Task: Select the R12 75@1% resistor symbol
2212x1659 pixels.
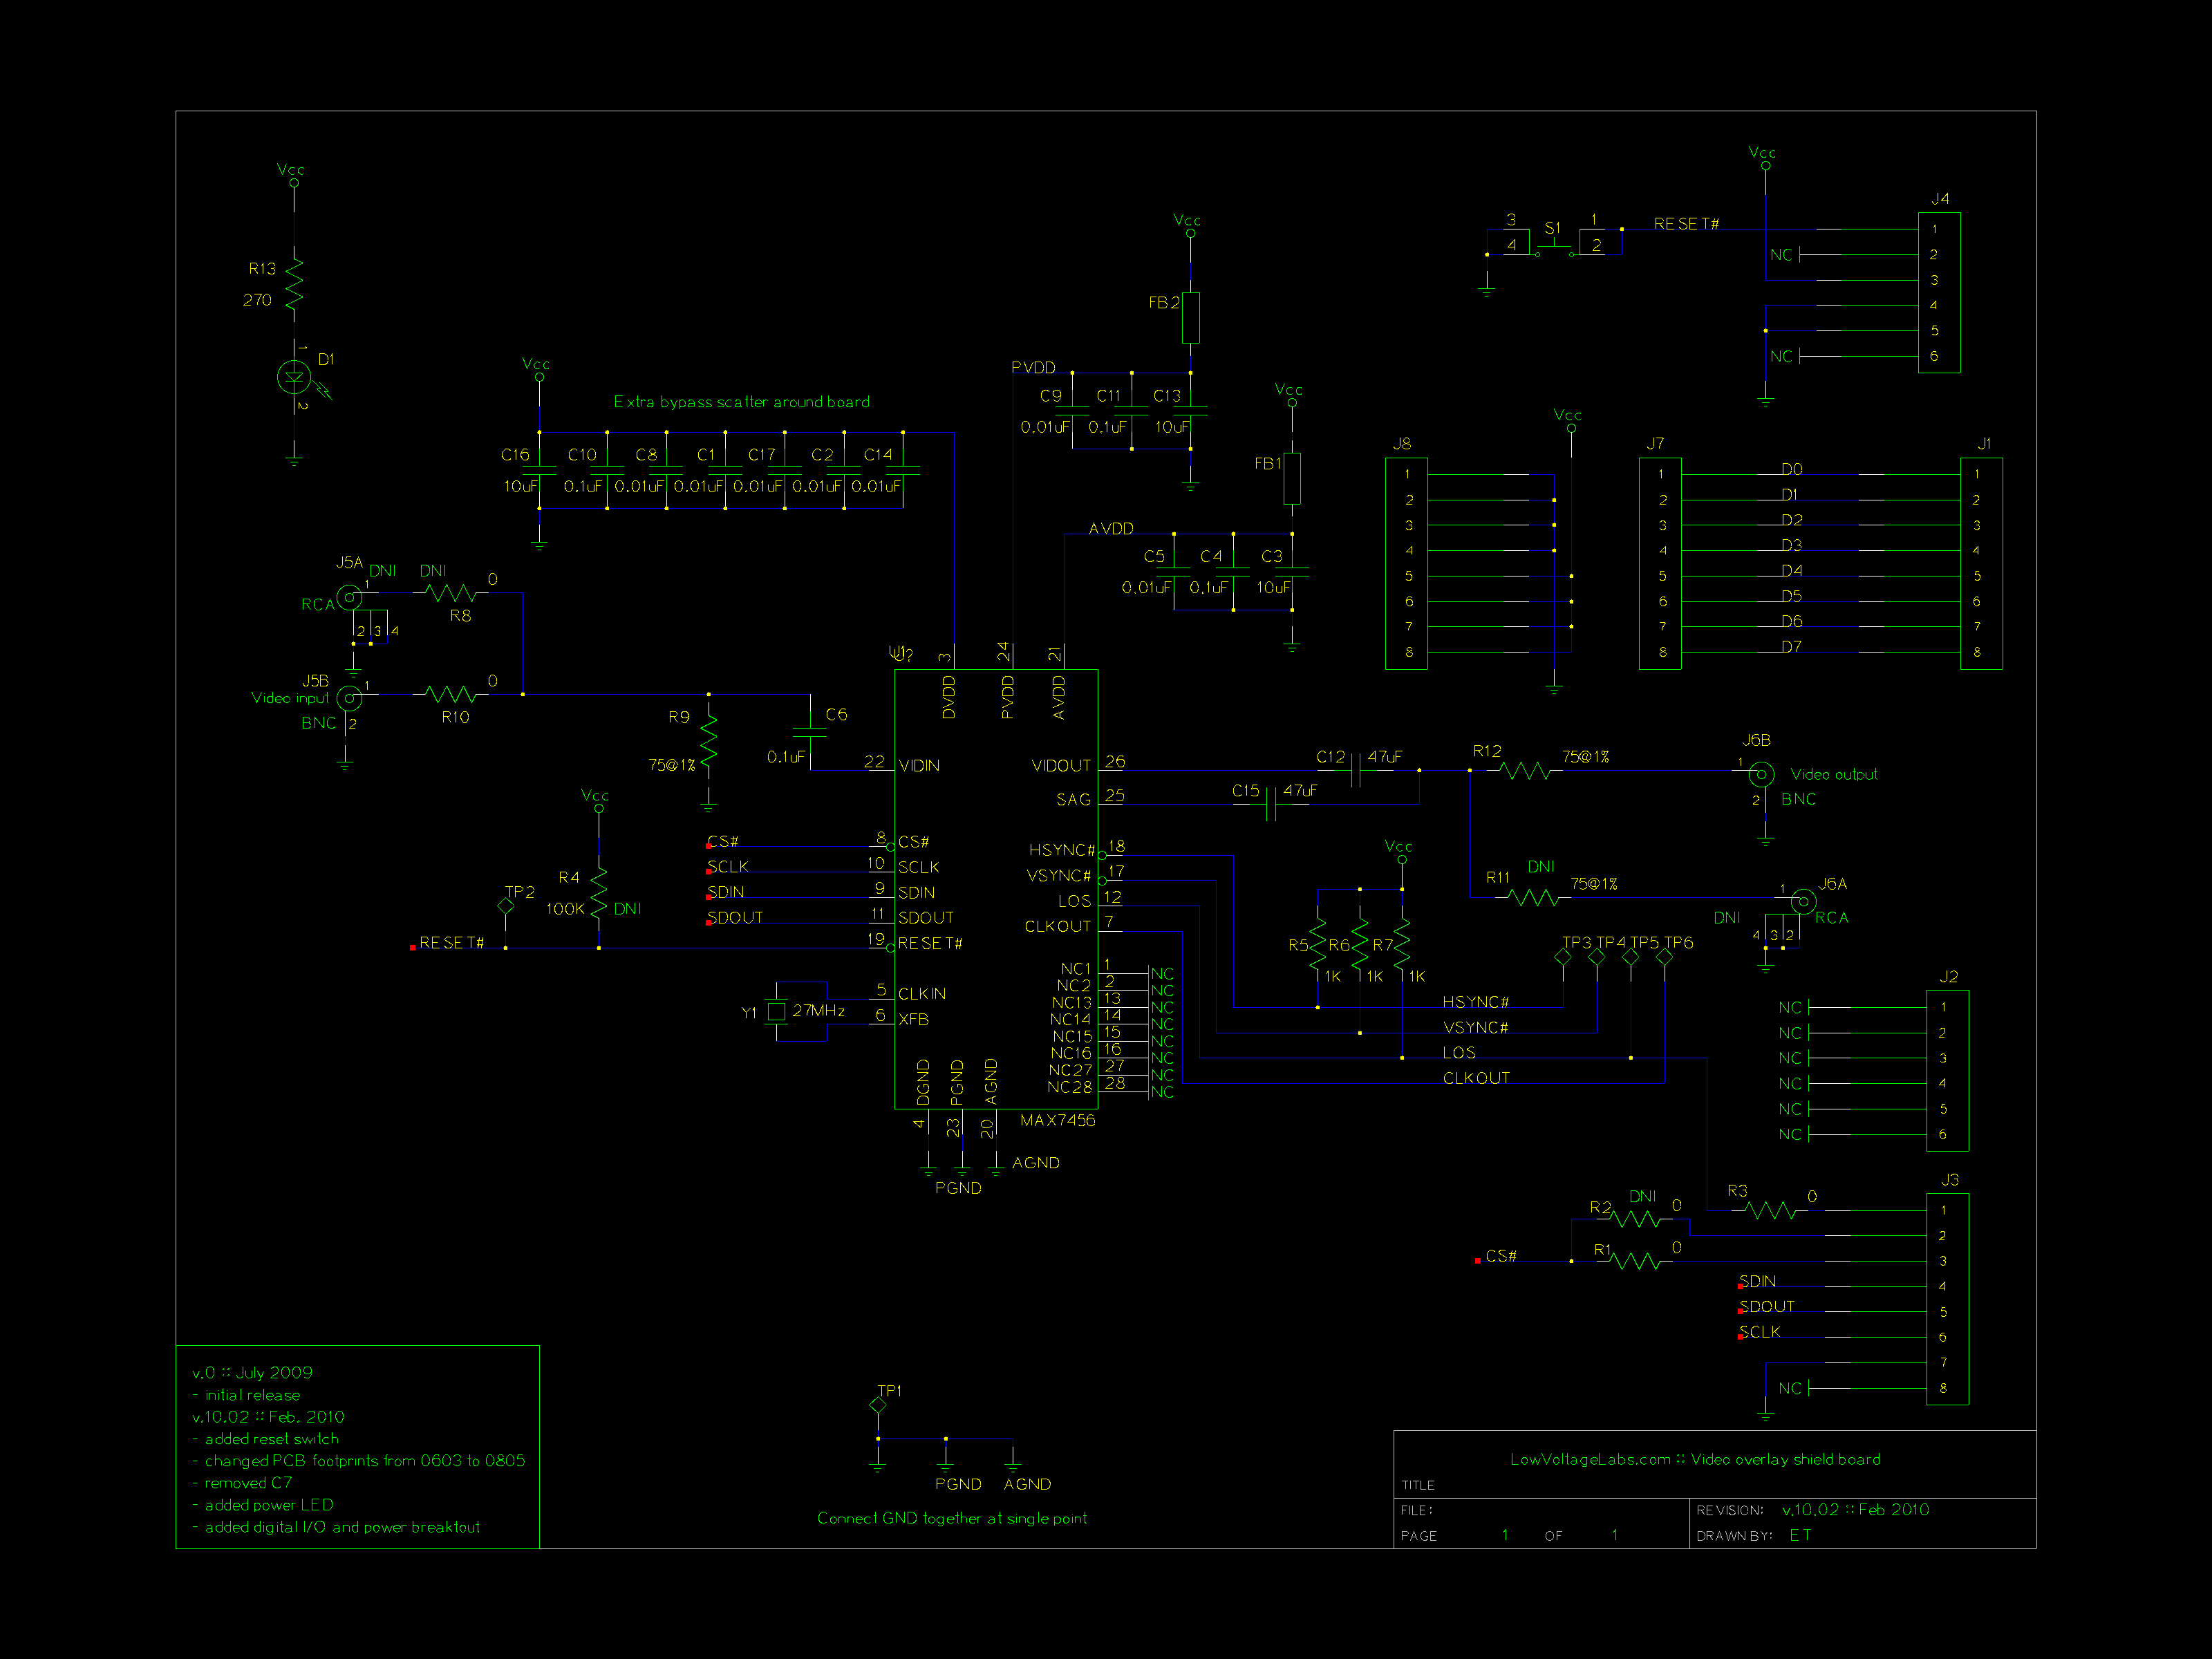Action: click(x=1524, y=771)
